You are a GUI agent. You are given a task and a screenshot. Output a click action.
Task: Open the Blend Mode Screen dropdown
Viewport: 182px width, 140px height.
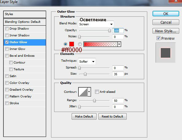[96, 24]
